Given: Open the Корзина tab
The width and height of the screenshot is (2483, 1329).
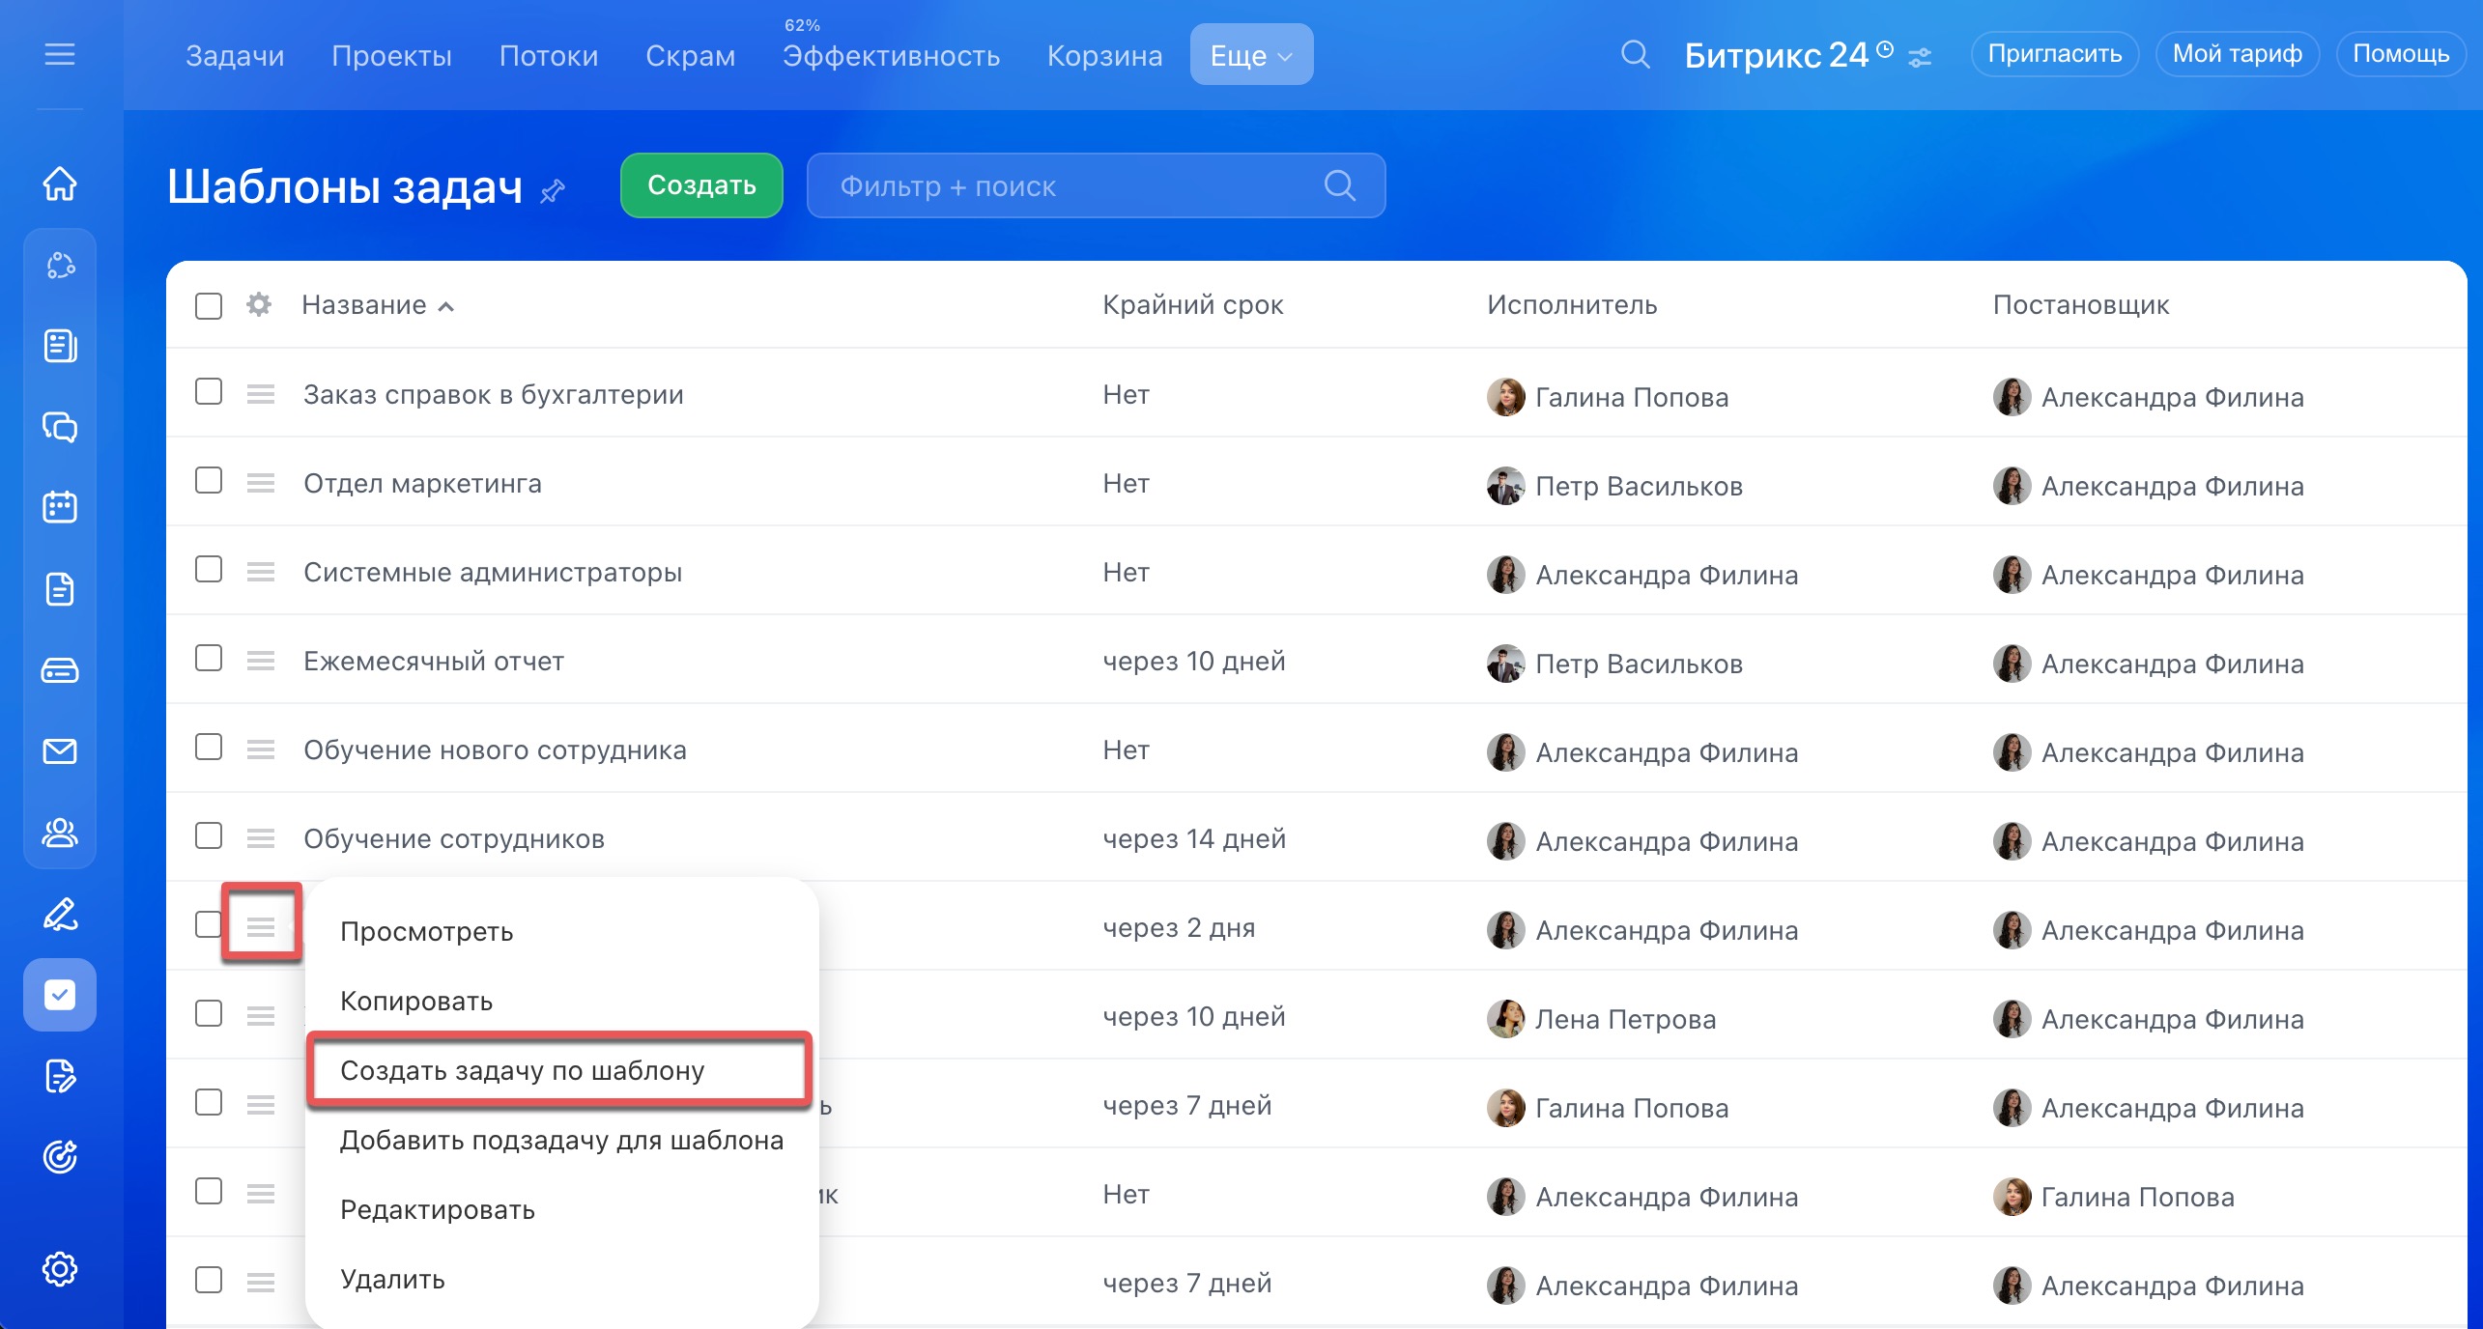Looking at the screenshot, I should (1104, 56).
